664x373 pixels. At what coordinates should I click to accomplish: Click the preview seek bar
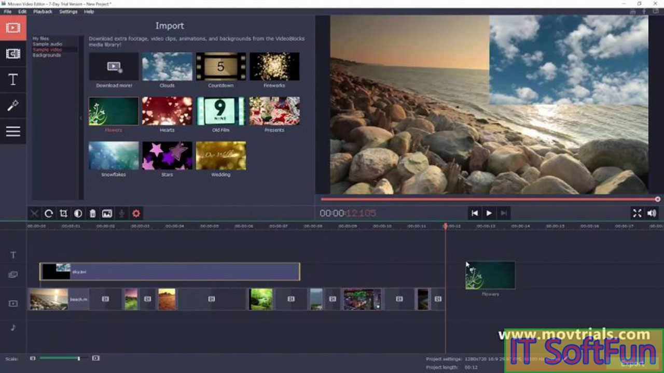[x=489, y=199]
